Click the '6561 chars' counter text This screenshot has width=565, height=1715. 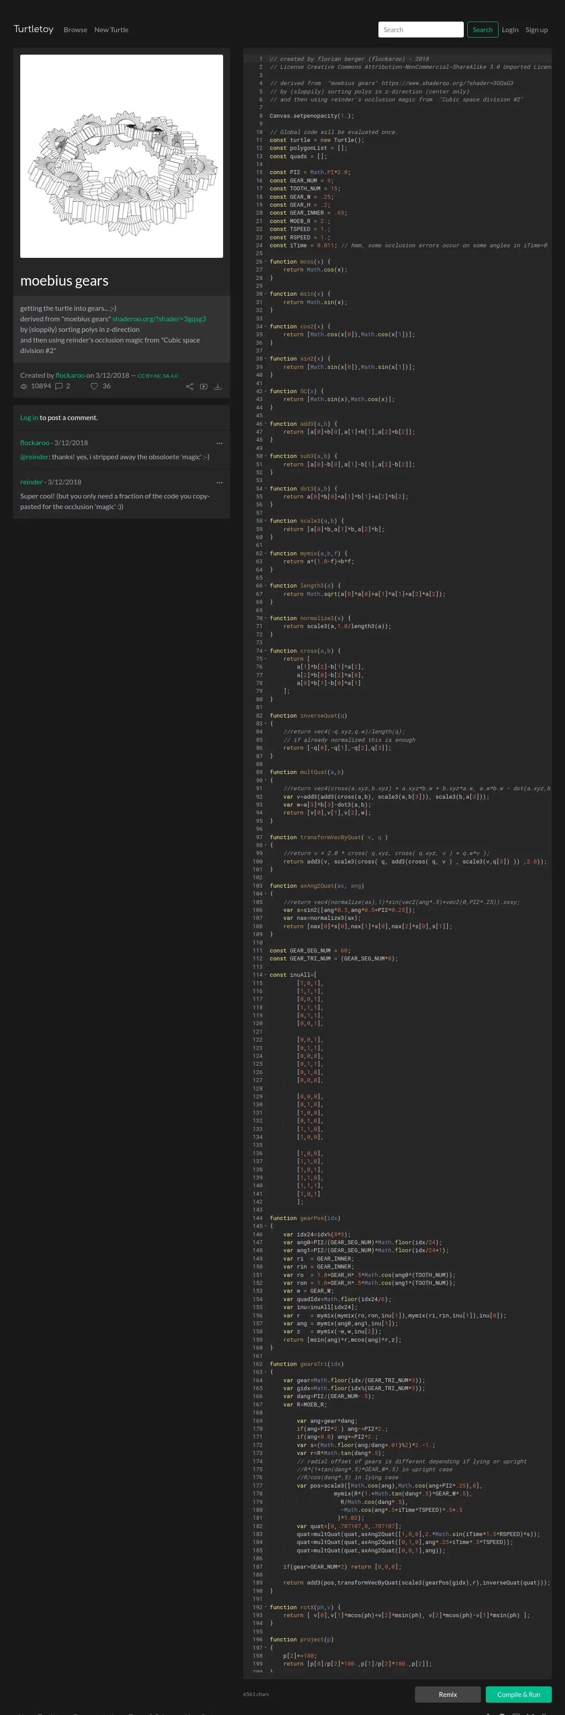pyautogui.click(x=256, y=1694)
